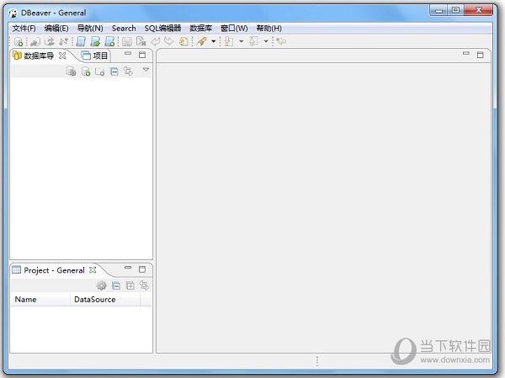Click the yellow refresh document icon
This screenshot has height=378, width=505.
[183, 41]
